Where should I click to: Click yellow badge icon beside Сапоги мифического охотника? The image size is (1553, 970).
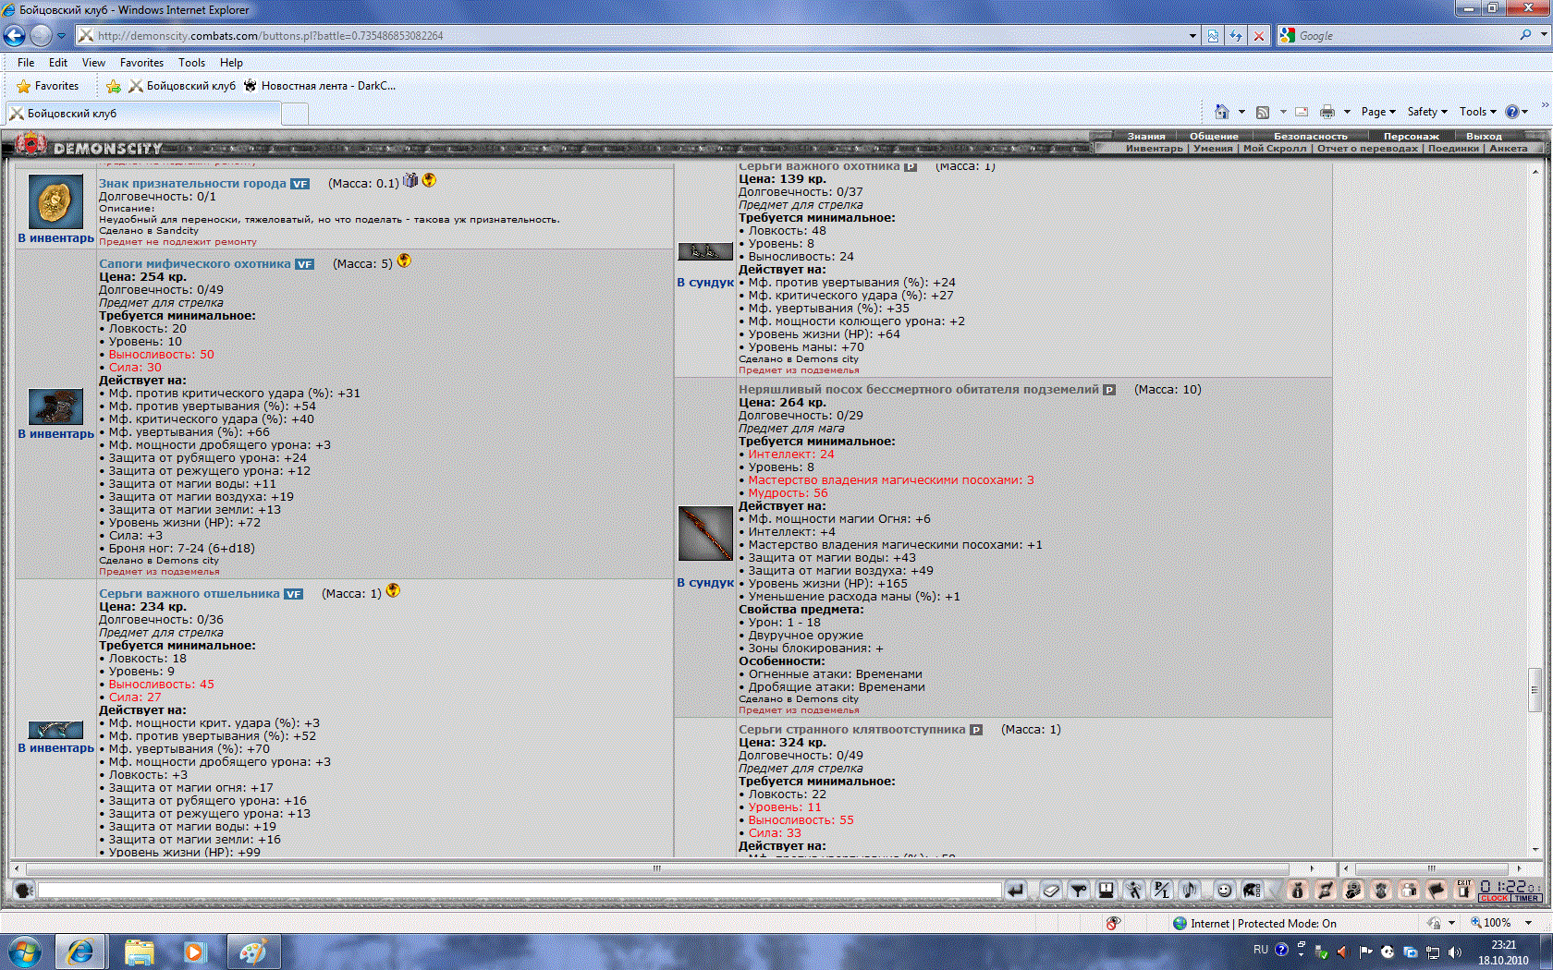click(404, 261)
